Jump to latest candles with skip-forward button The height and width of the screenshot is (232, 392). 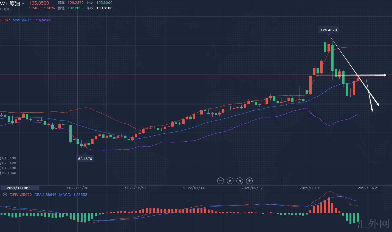(239, 181)
